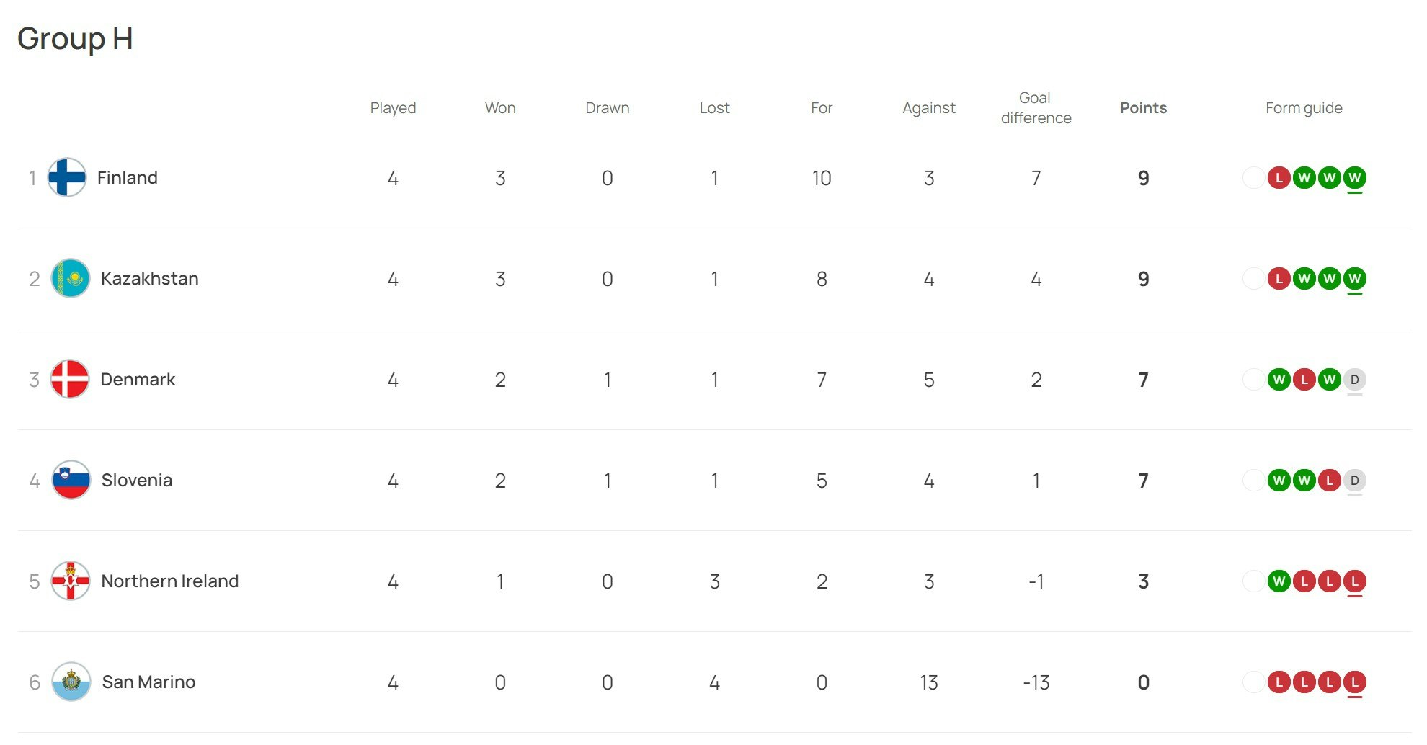
Task: Open the Northern Ireland team link
Action: pos(170,581)
